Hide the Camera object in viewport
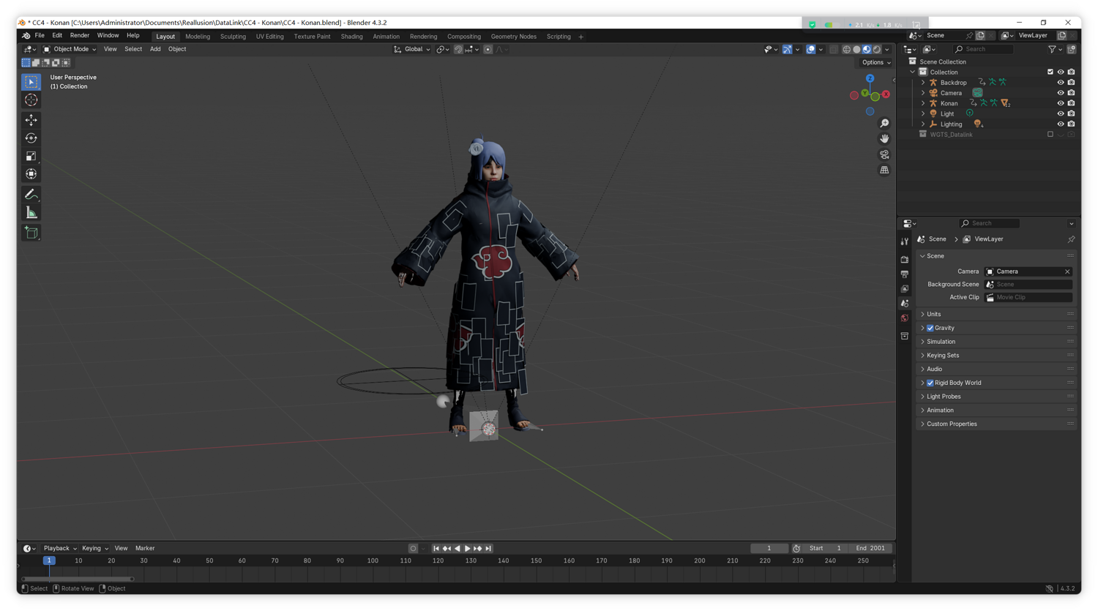This screenshot has height=611, width=1098. [1061, 93]
